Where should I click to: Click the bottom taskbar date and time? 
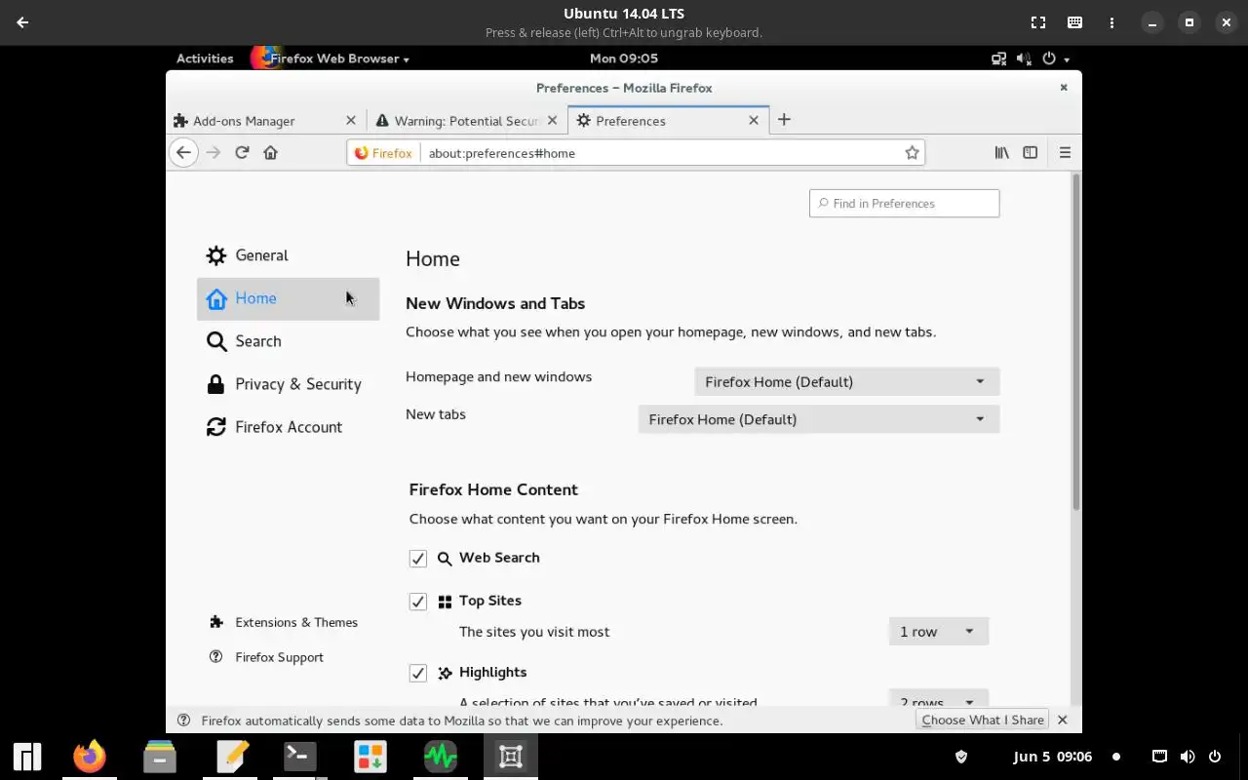[x=1052, y=757]
